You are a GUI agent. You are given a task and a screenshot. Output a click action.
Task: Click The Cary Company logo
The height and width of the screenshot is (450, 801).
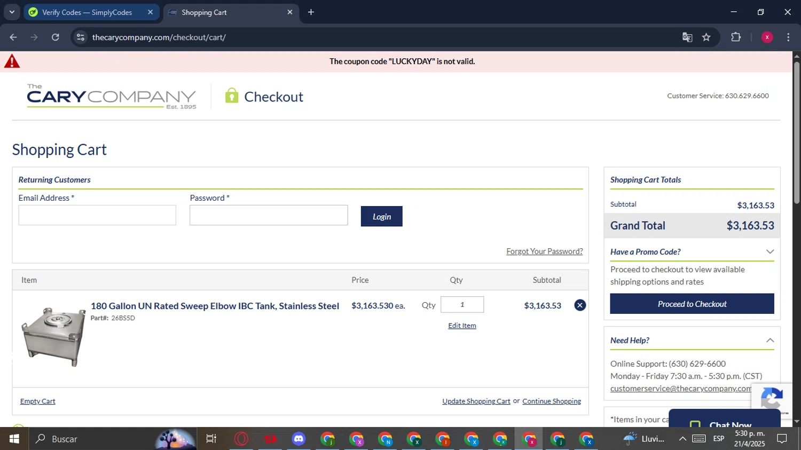(x=112, y=96)
